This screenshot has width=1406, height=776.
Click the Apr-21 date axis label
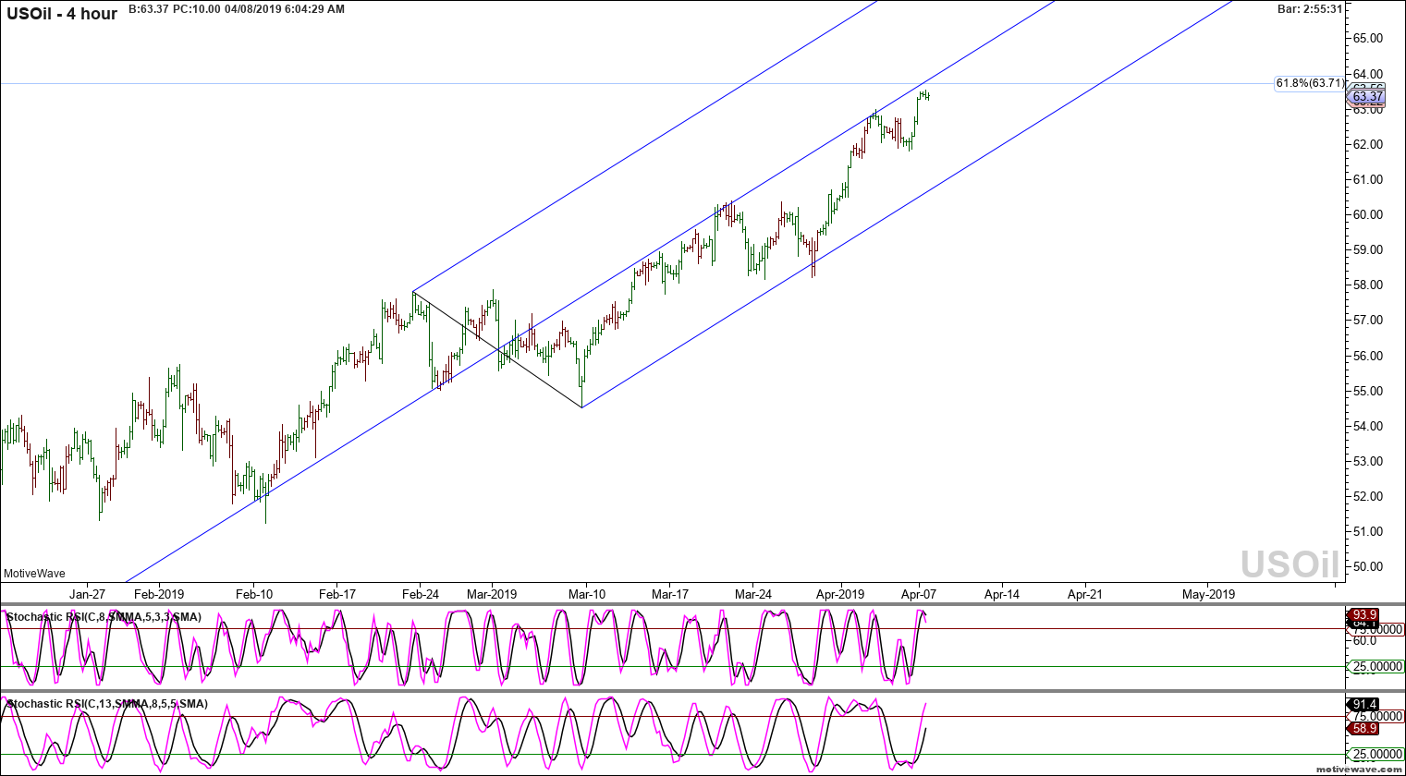(1085, 594)
